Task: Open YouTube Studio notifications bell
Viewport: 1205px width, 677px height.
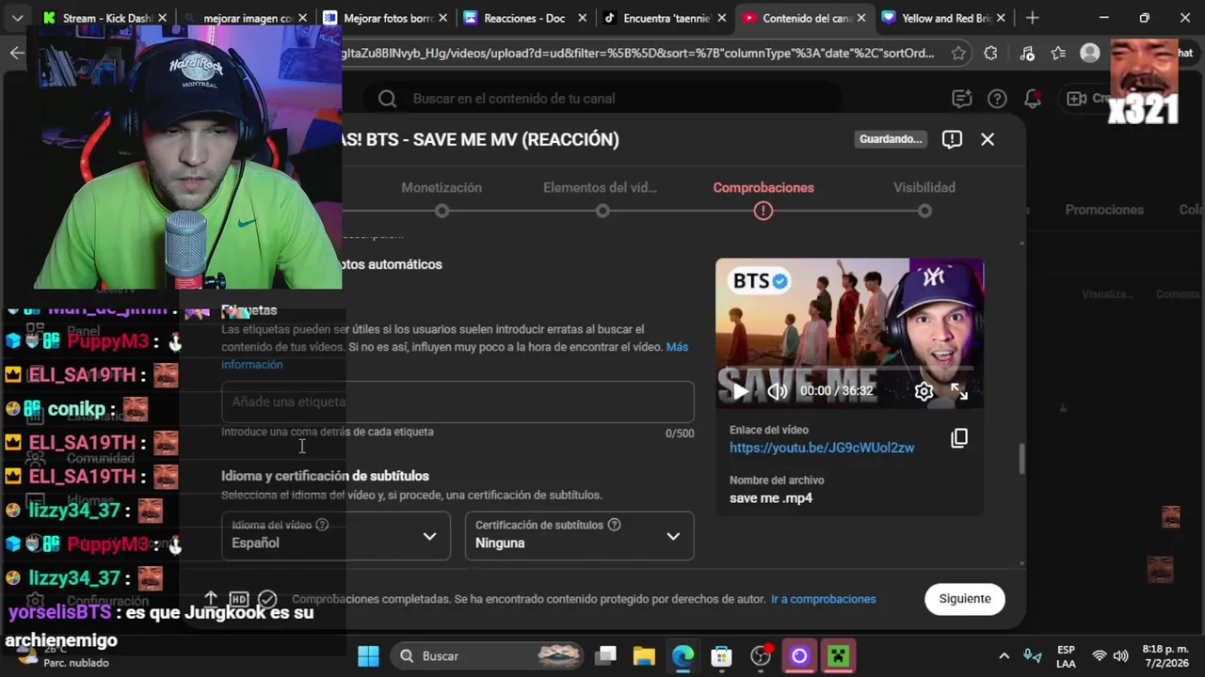Action: tap(1033, 99)
